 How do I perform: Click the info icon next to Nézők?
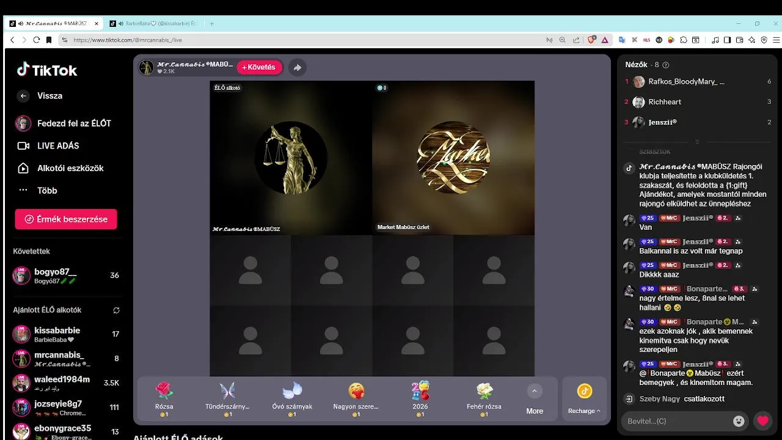[x=666, y=65]
